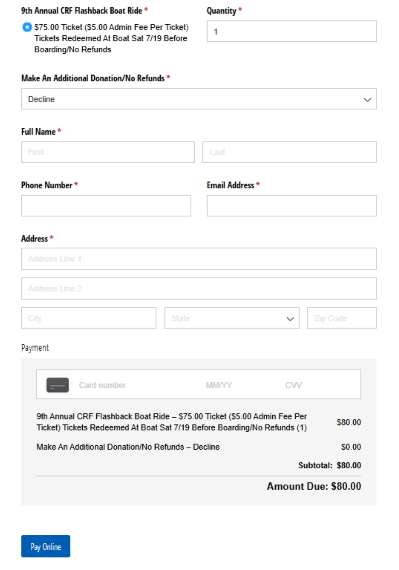Expand the State dropdown
399x570 pixels.
tap(232, 318)
